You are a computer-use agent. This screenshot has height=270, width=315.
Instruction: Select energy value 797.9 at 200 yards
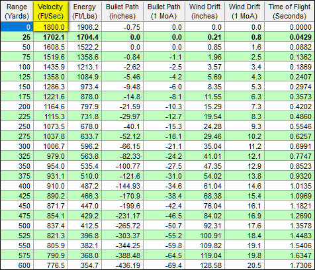(x=85, y=107)
